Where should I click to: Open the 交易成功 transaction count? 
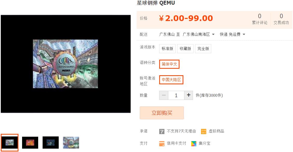click(x=281, y=19)
